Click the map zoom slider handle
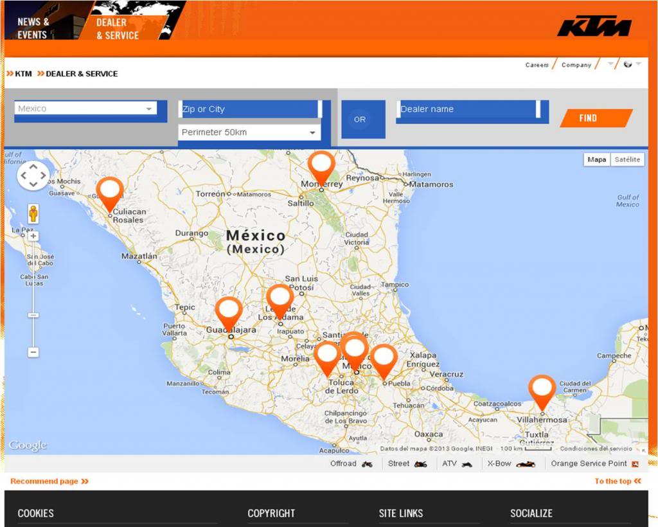 pyautogui.click(x=33, y=315)
